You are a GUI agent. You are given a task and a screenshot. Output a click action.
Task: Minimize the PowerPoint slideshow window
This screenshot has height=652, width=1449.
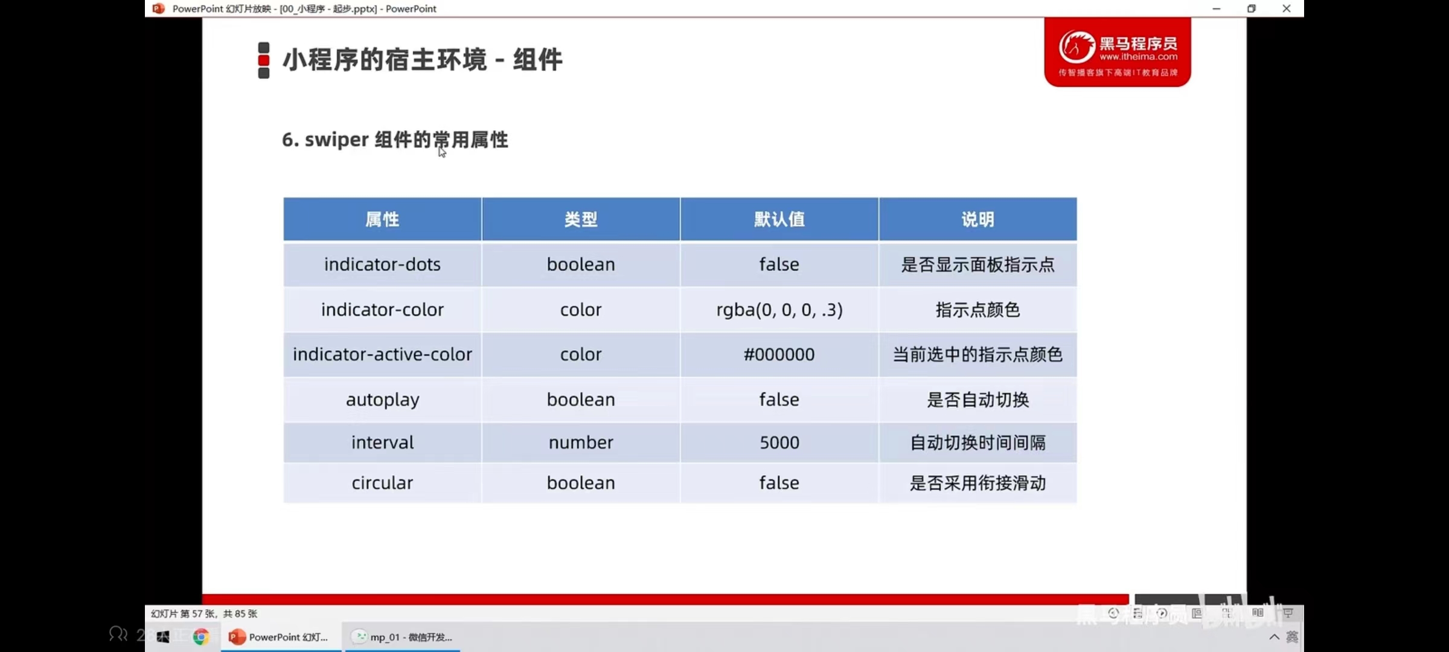pos(1217,8)
